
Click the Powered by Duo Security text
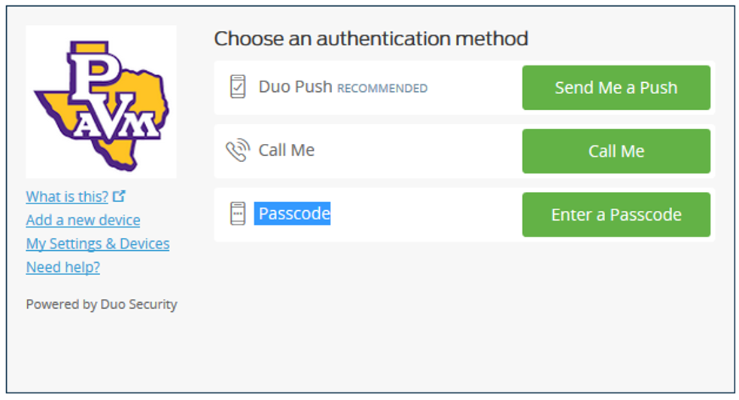102,304
